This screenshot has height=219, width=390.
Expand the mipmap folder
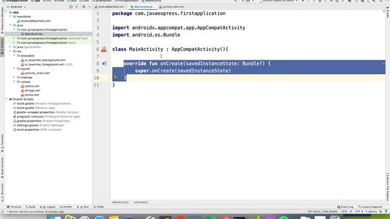(14, 77)
